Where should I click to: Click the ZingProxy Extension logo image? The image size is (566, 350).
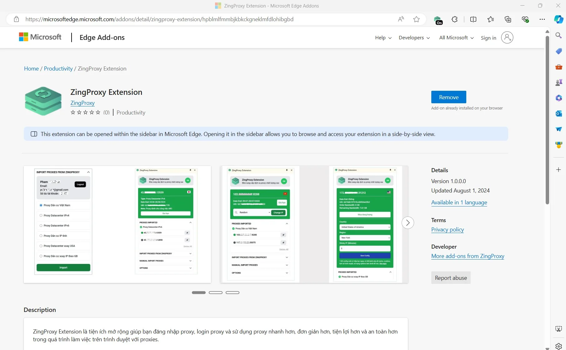click(x=43, y=101)
